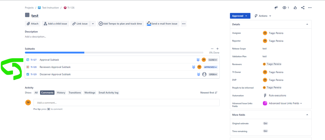Click priority icon on Docserver Approval Subtask row
This screenshot has width=325, height=140.
(x=198, y=74)
